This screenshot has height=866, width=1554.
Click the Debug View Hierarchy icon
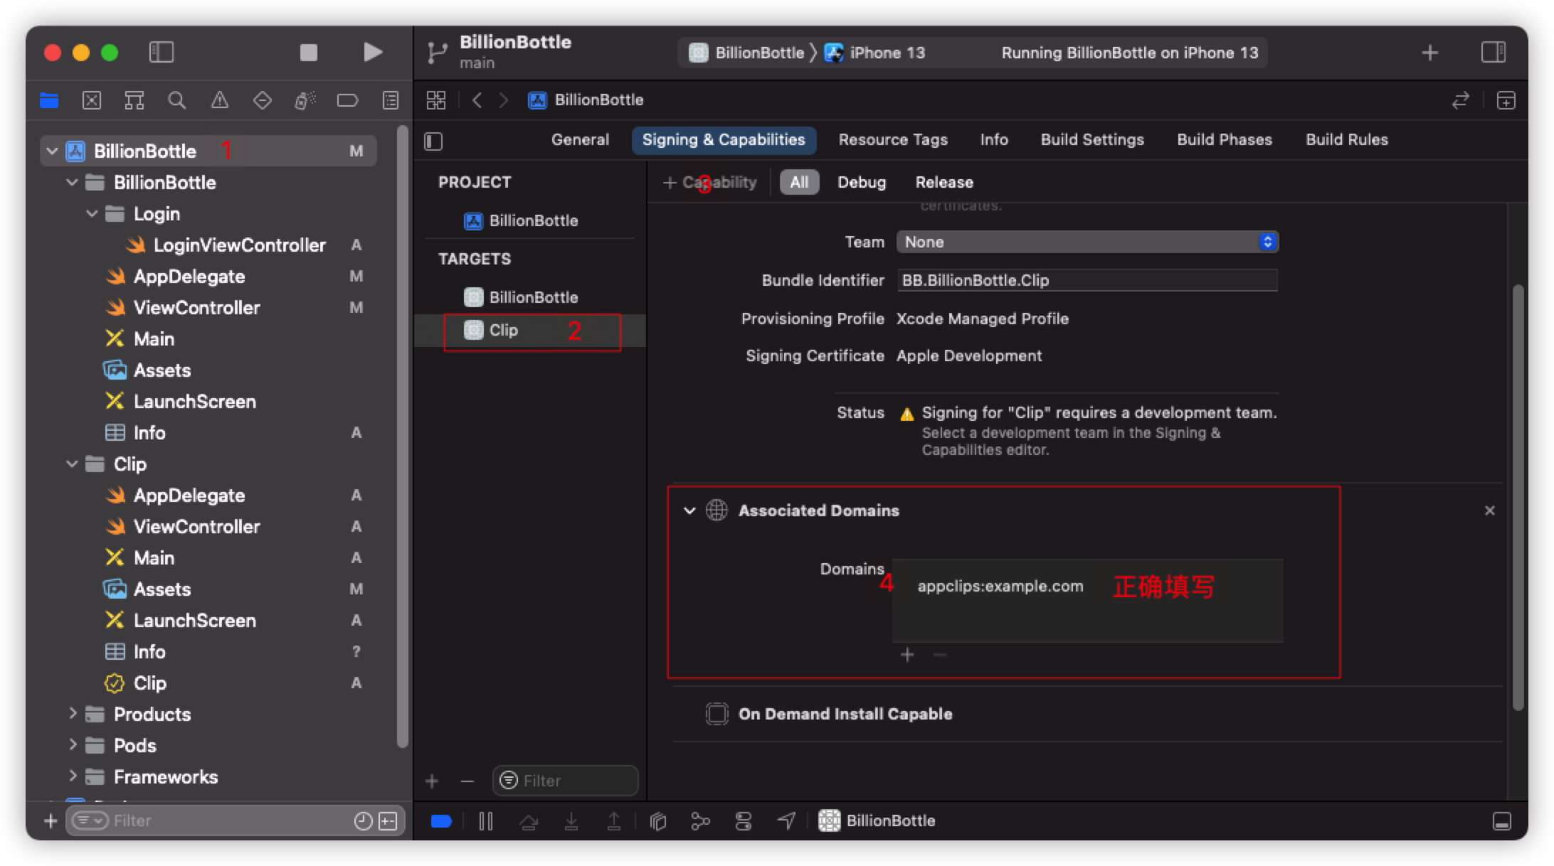pos(658,821)
